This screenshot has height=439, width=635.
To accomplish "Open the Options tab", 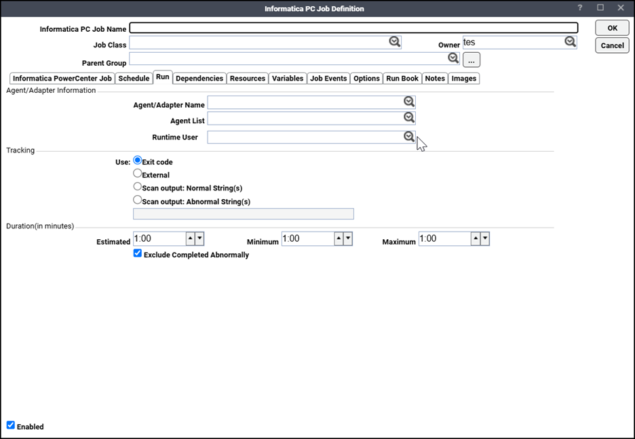I will coord(366,79).
